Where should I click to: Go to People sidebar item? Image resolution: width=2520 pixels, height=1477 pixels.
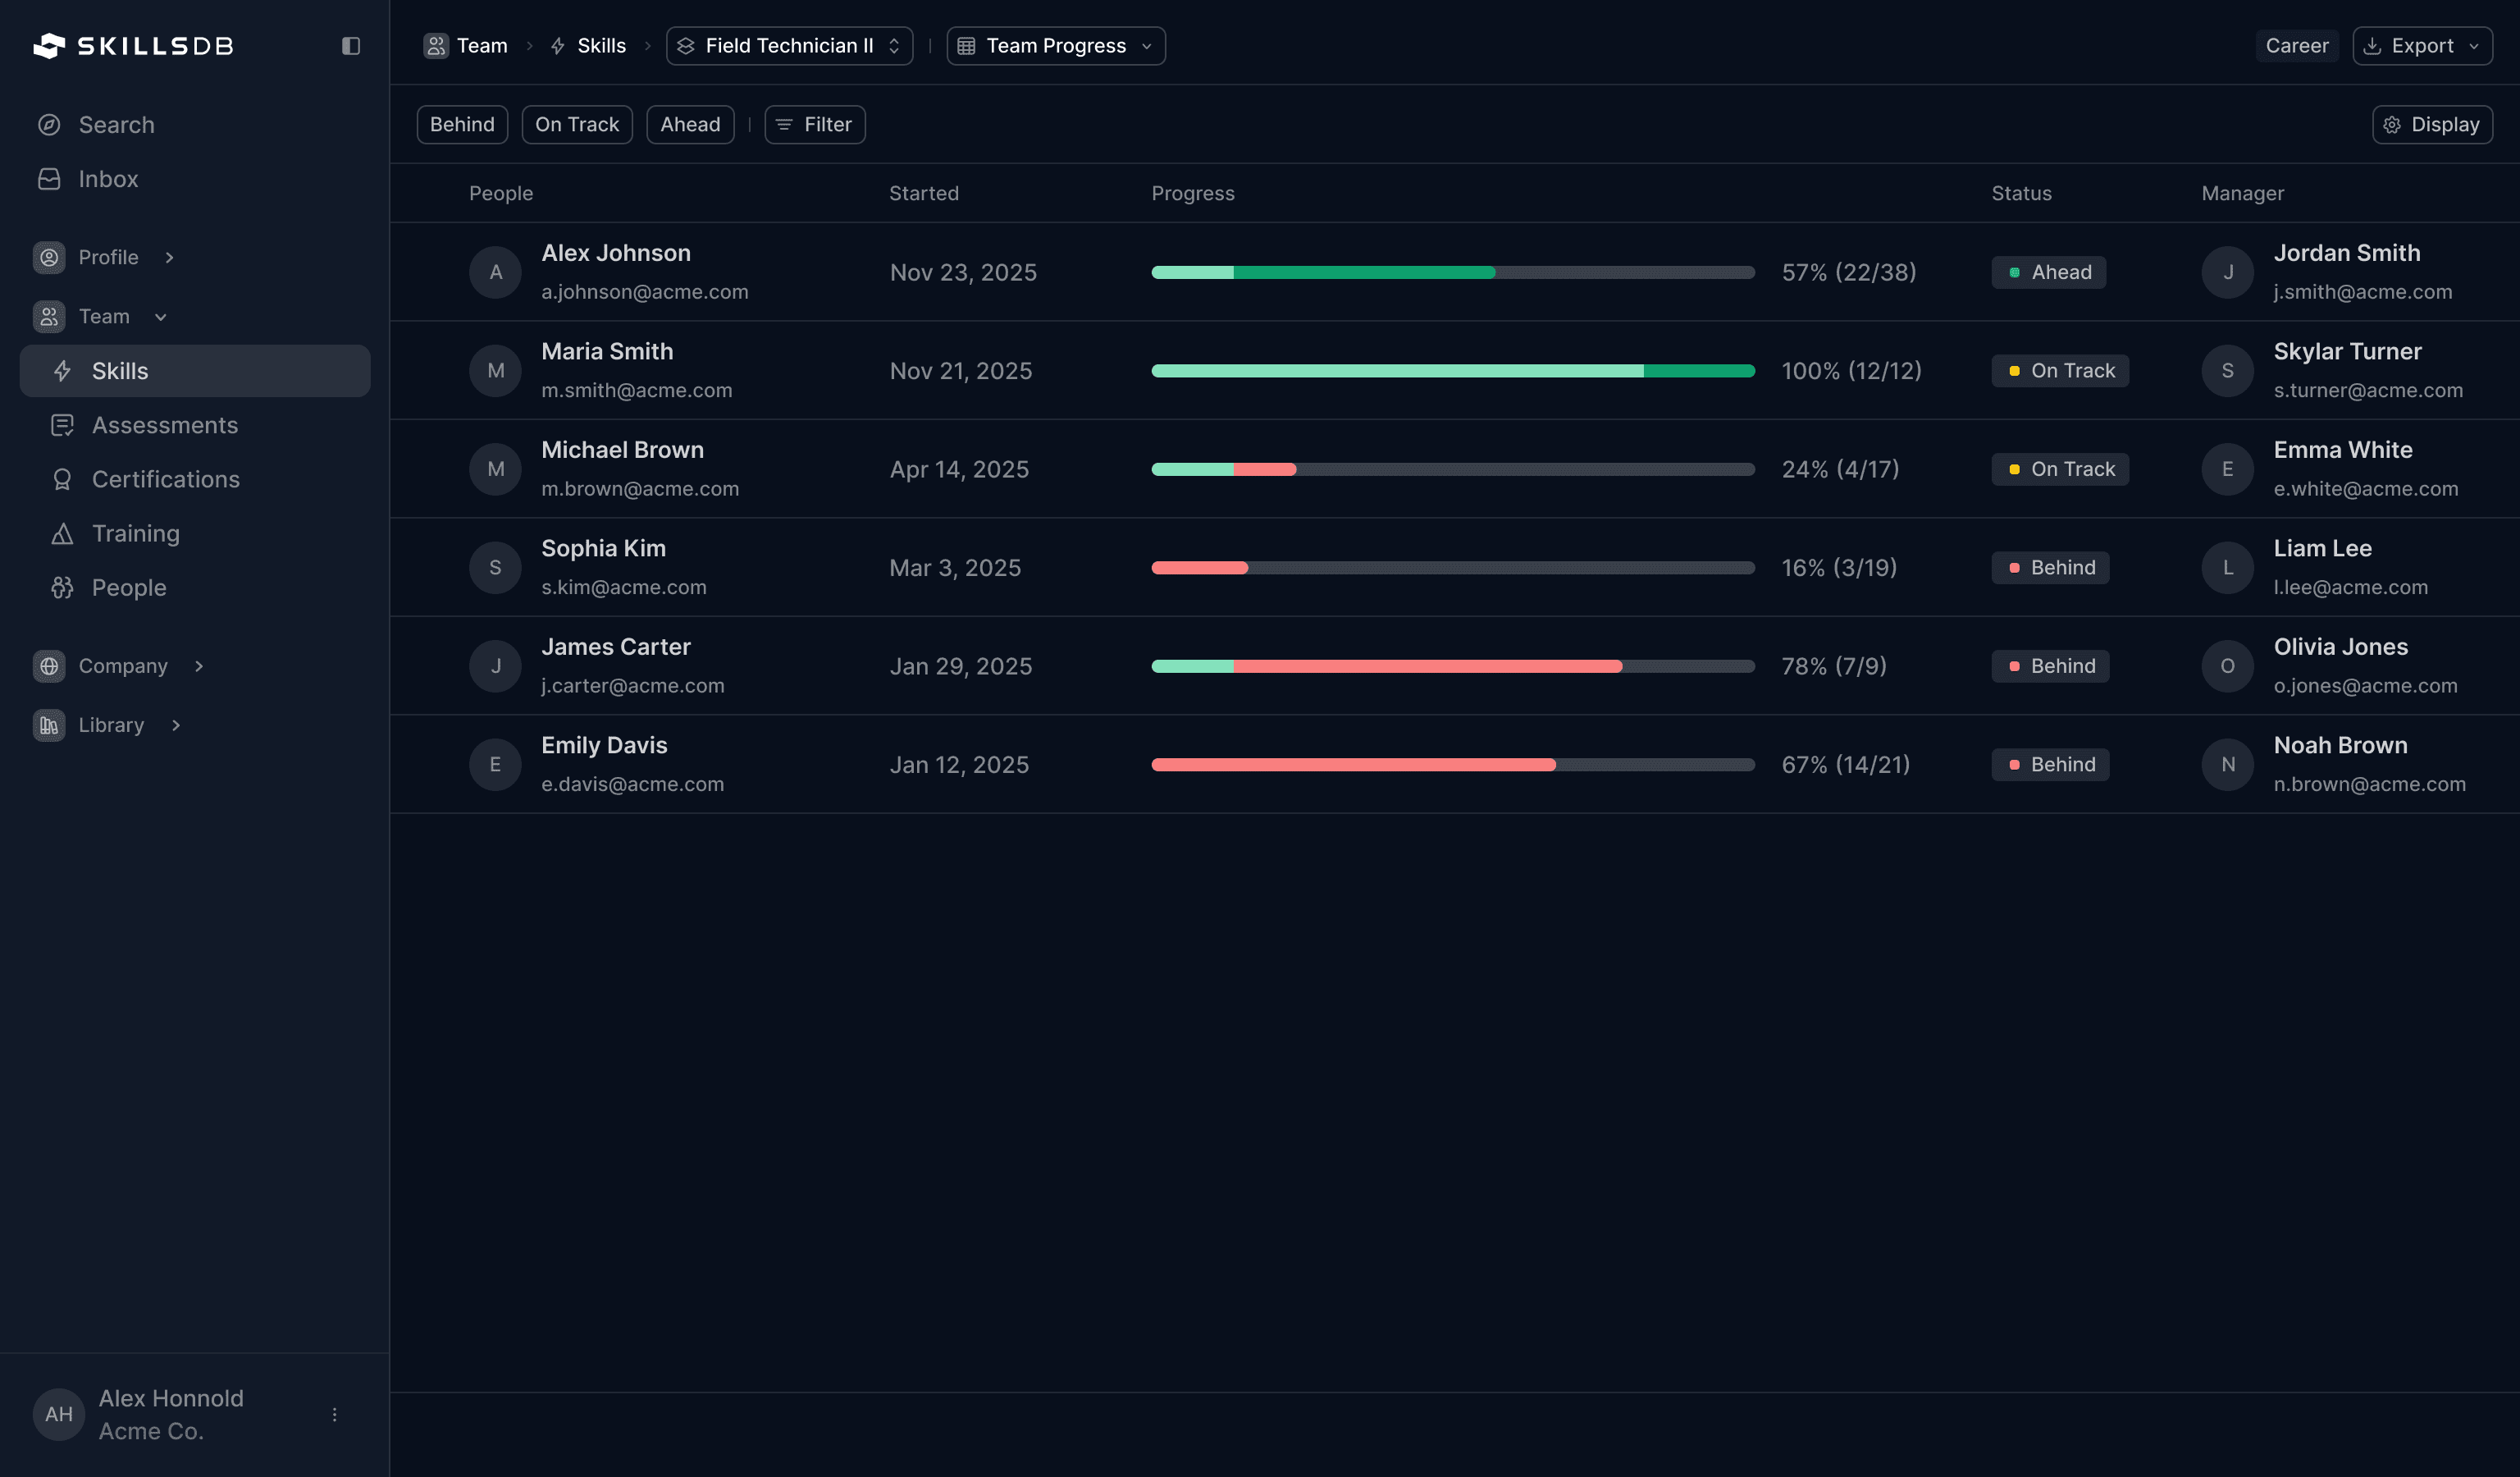[x=128, y=588]
